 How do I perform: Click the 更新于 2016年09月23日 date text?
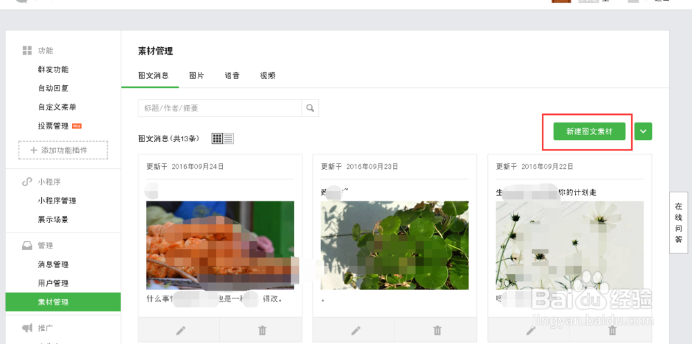pos(360,167)
